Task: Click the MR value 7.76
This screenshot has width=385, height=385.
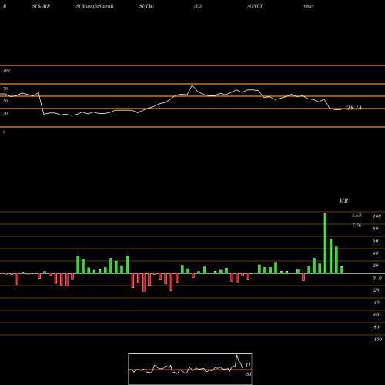Action: click(357, 226)
